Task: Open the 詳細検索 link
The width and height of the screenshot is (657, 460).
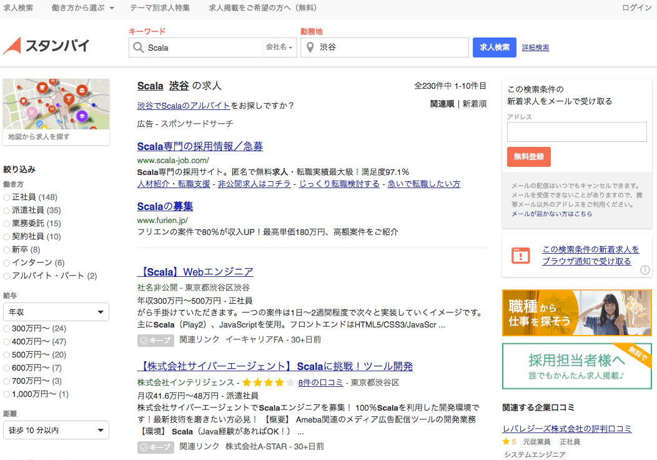Action: (x=535, y=47)
